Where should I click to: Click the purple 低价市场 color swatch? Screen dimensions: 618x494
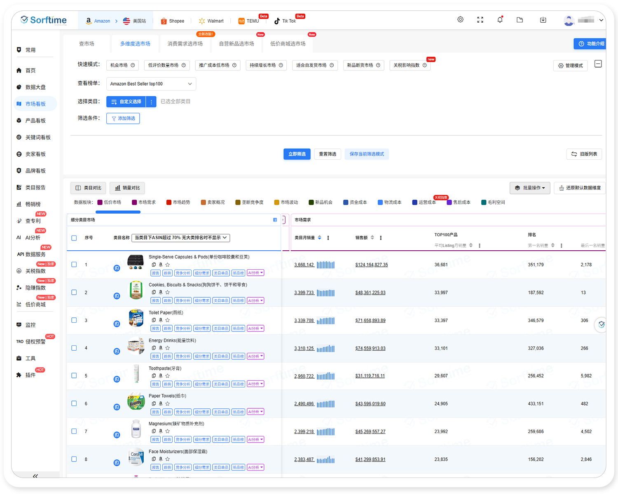(100, 202)
